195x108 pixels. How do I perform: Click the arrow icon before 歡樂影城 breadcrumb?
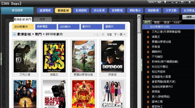coord(14,34)
